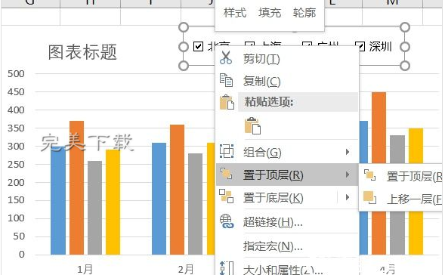Click the gray bar for 1月

pos(94,208)
